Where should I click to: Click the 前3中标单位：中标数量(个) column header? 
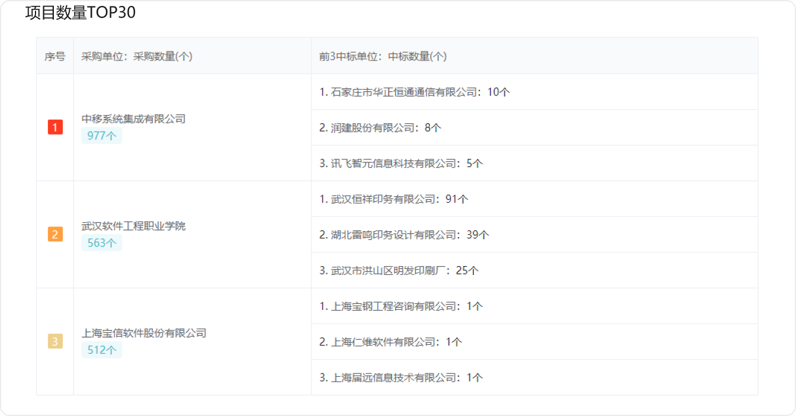pyautogui.click(x=534, y=56)
